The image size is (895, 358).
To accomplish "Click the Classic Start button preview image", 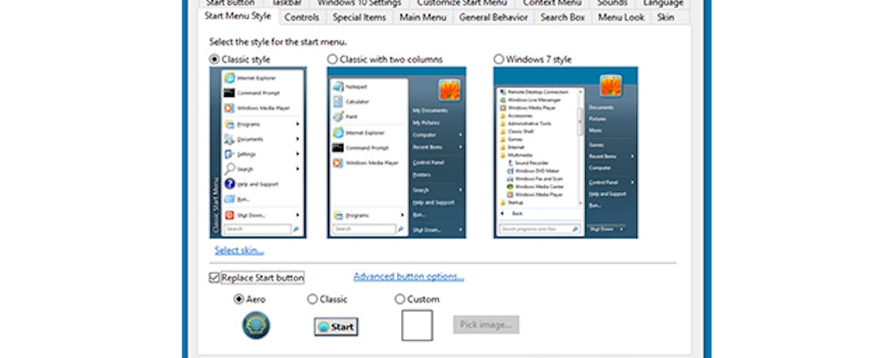I will pyautogui.click(x=336, y=326).
